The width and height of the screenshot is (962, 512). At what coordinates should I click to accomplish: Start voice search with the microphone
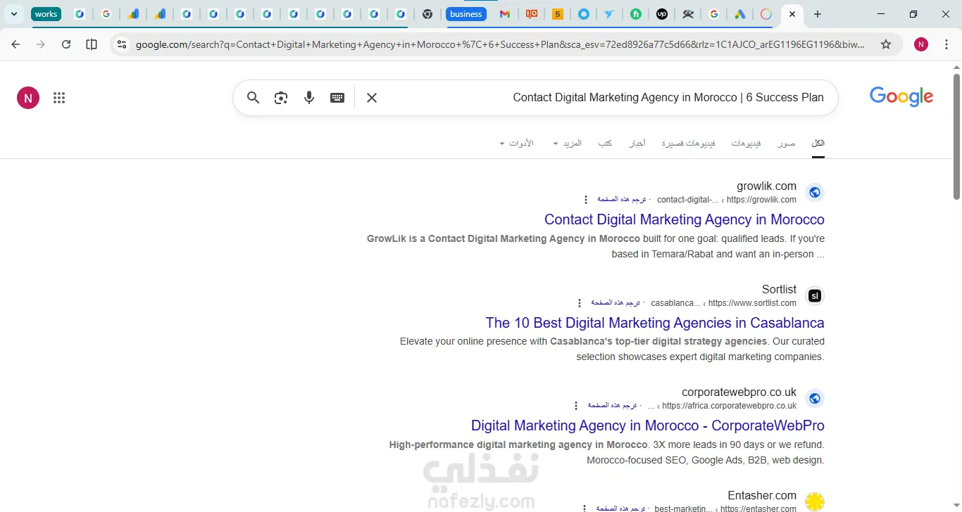pos(309,98)
